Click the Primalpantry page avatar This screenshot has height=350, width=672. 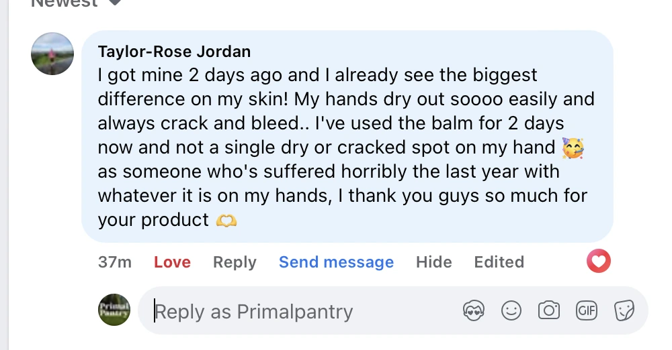[114, 310]
